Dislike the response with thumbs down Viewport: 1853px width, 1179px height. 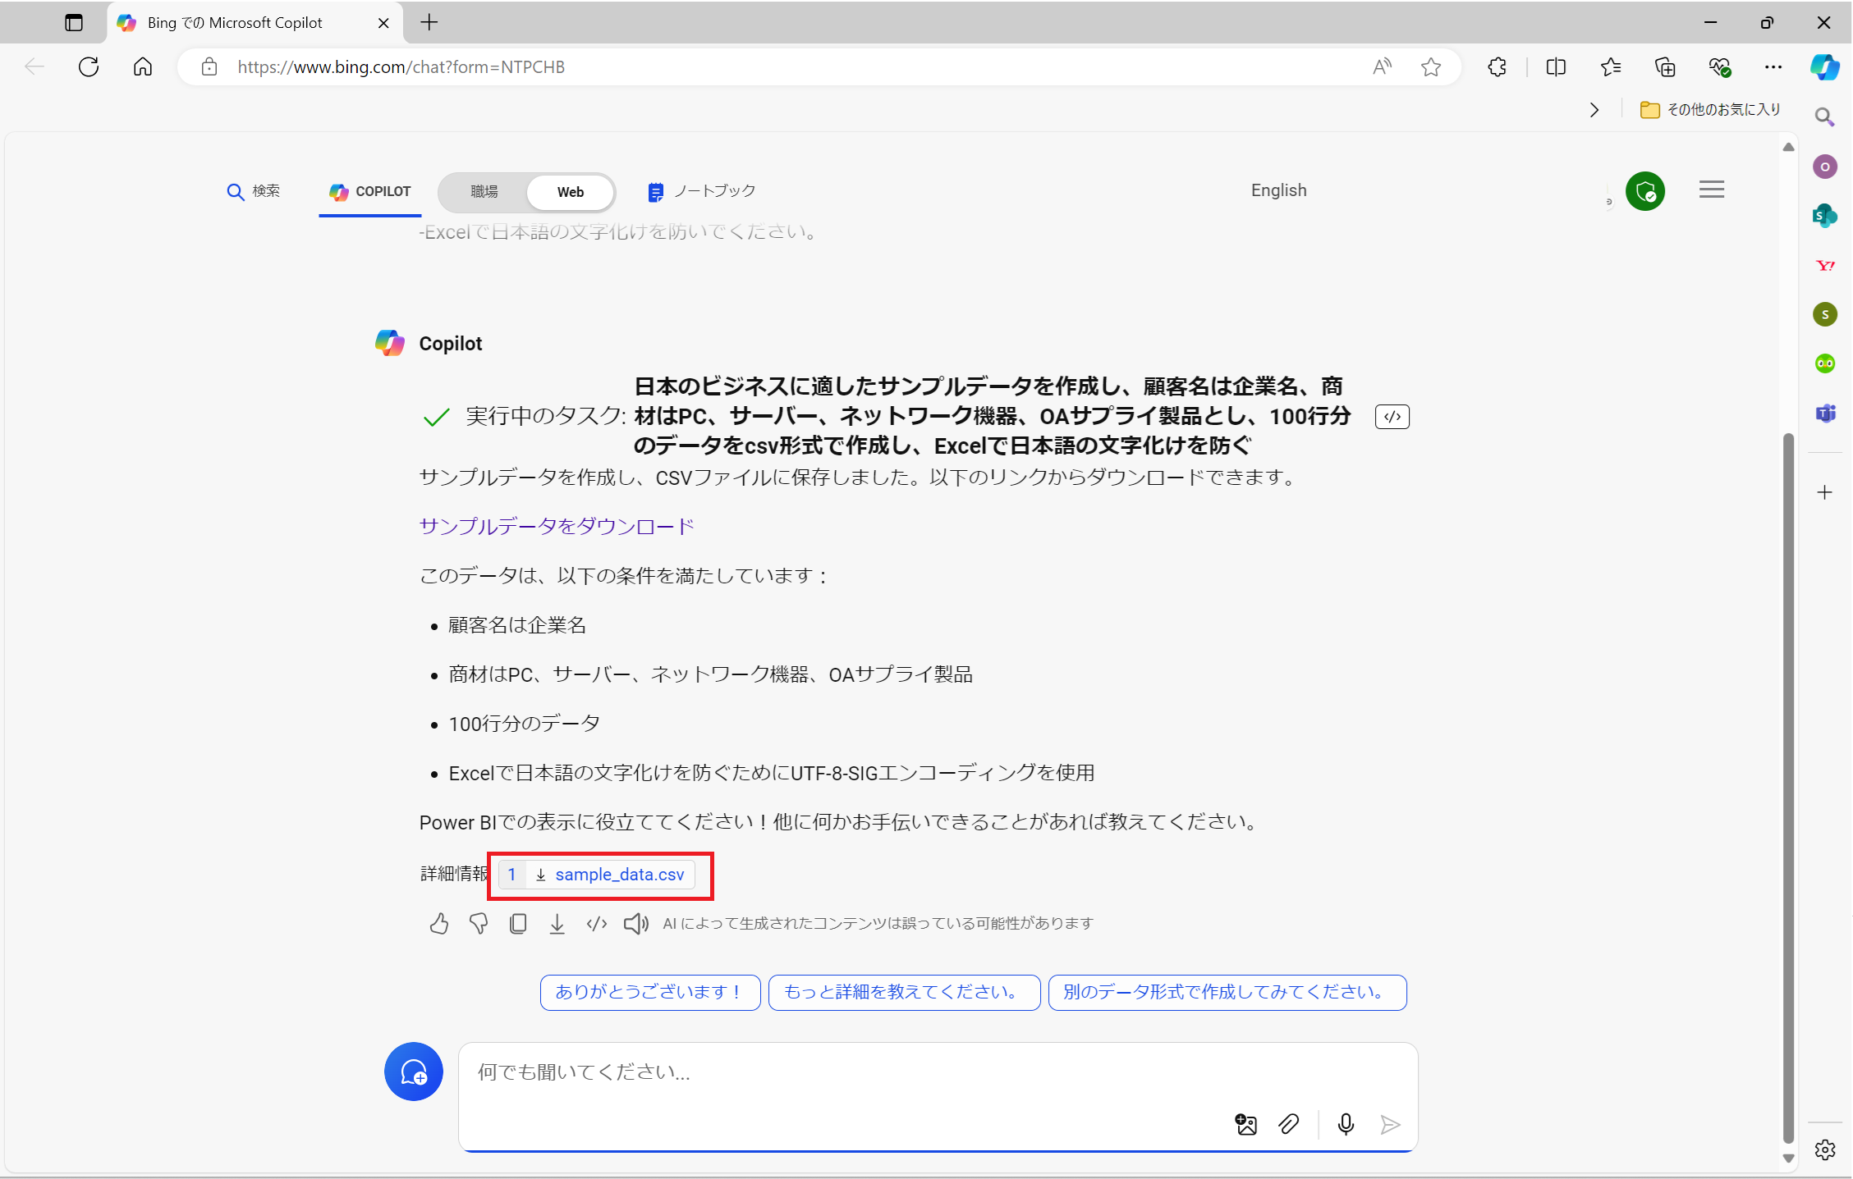[x=479, y=924]
